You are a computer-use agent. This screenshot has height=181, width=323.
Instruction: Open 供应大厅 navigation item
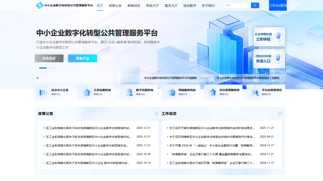[x=152, y=6]
